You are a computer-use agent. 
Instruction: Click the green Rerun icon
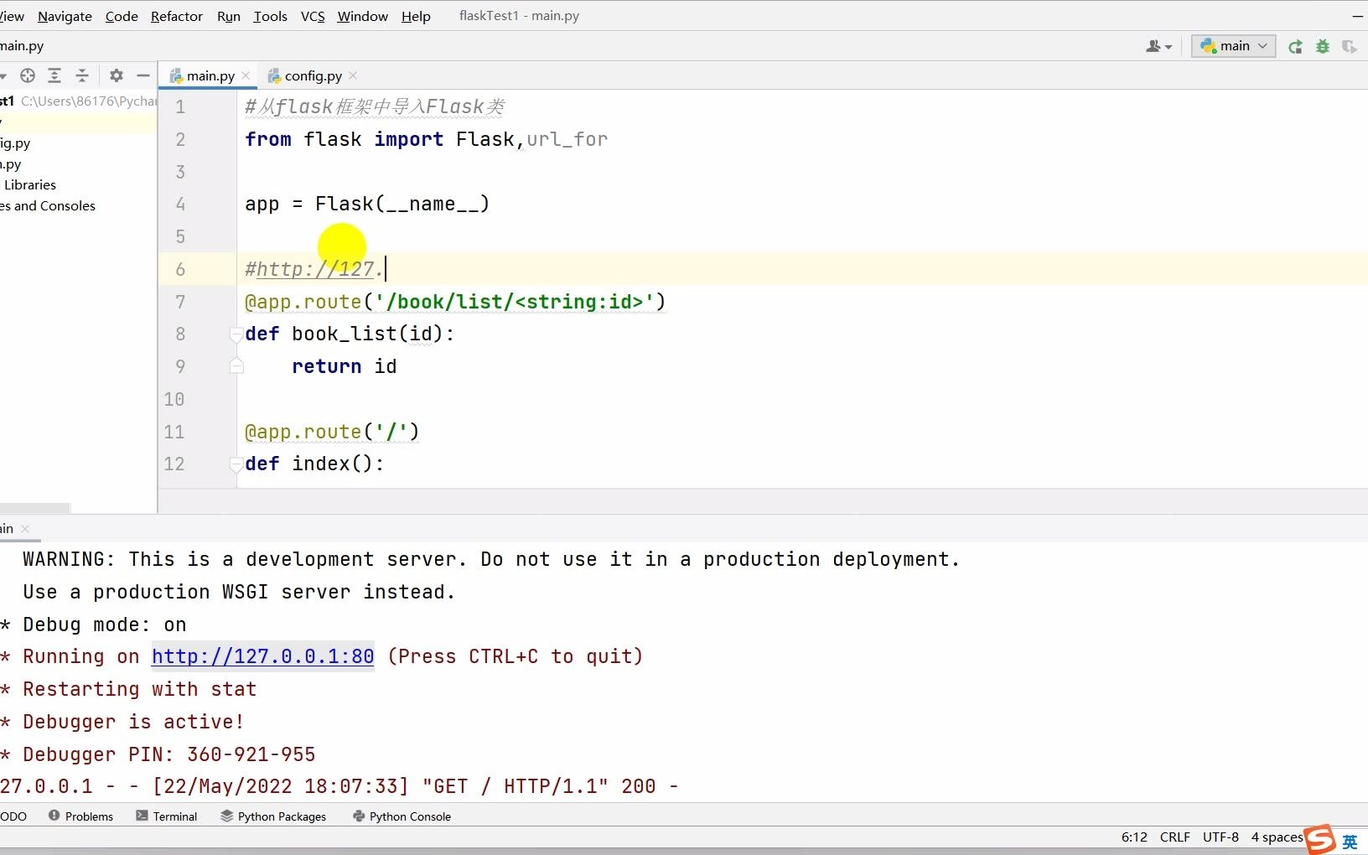coord(1295,46)
